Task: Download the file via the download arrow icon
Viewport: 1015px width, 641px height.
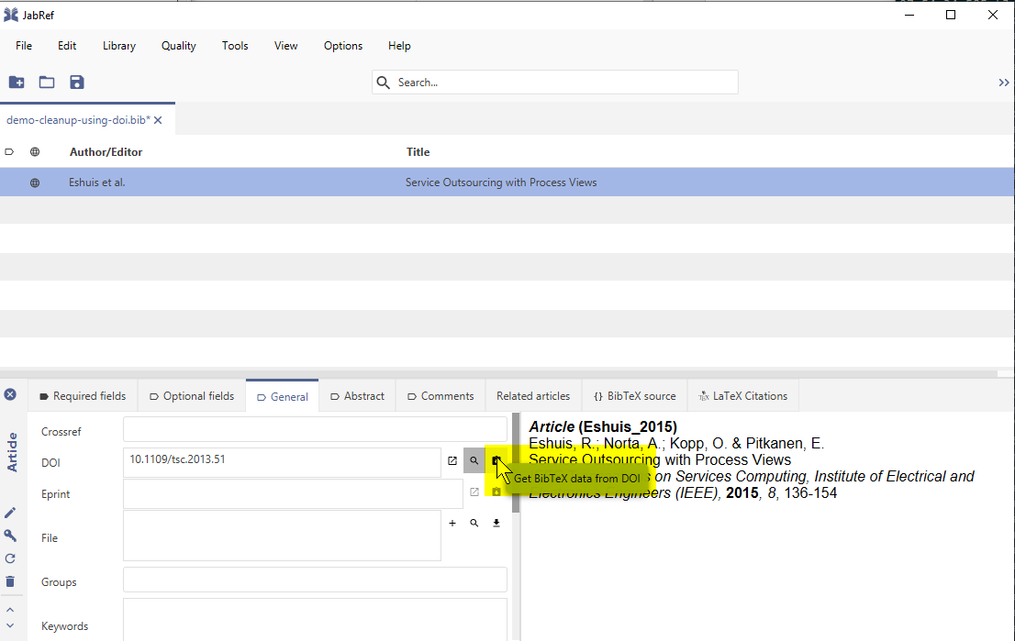Action: click(496, 523)
